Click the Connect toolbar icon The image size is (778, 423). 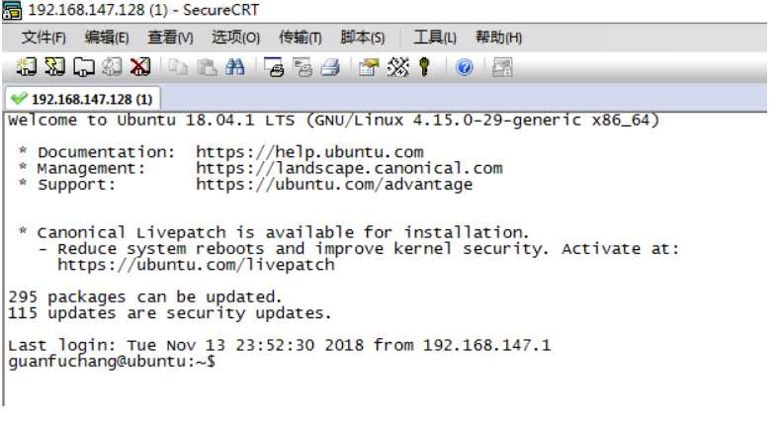[27, 68]
